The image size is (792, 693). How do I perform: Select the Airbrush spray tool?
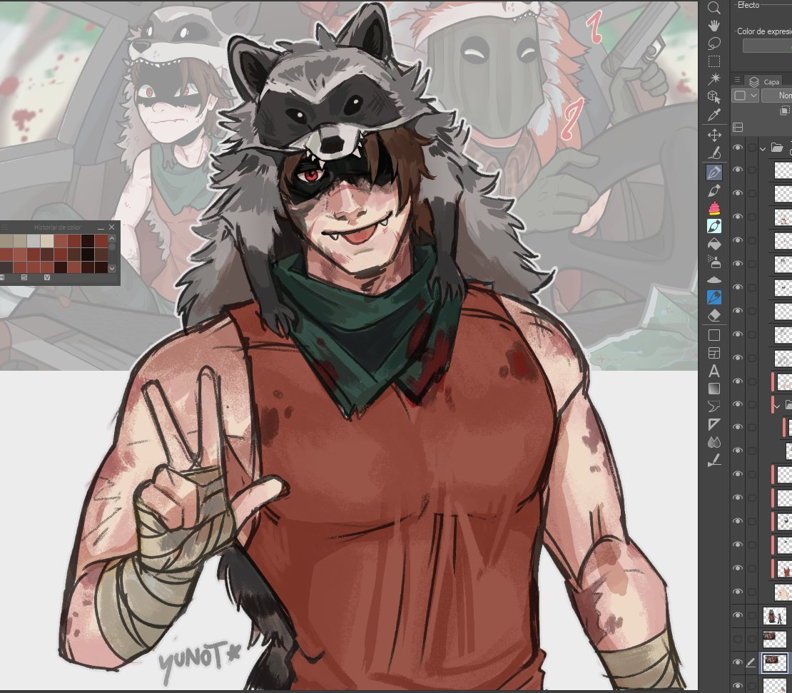coord(714,262)
